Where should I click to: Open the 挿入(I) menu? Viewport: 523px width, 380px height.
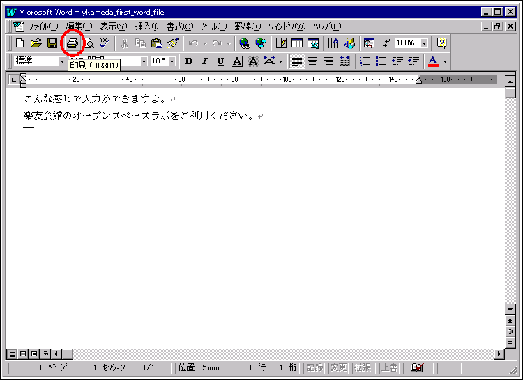pyautogui.click(x=146, y=26)
